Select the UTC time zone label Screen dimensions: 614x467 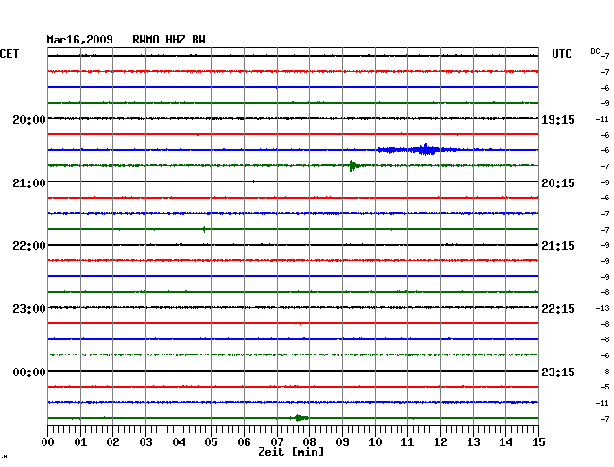561,54
